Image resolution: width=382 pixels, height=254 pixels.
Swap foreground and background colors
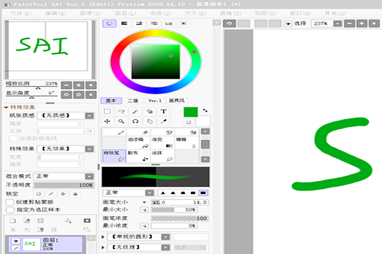[x=206, y=110]
